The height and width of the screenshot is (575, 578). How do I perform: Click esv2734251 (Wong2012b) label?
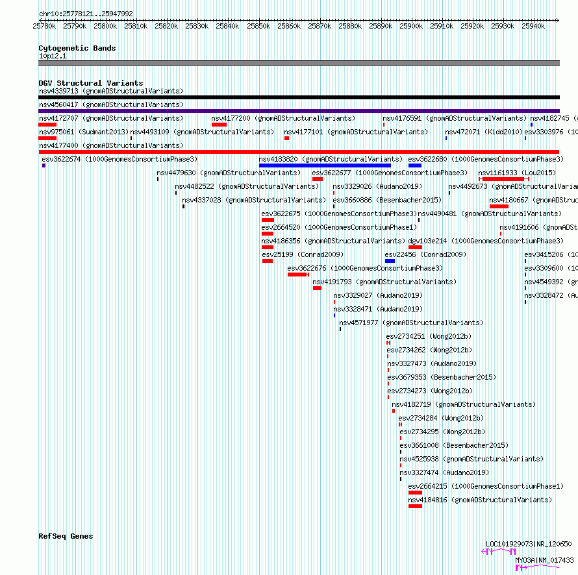click(429, 336)
